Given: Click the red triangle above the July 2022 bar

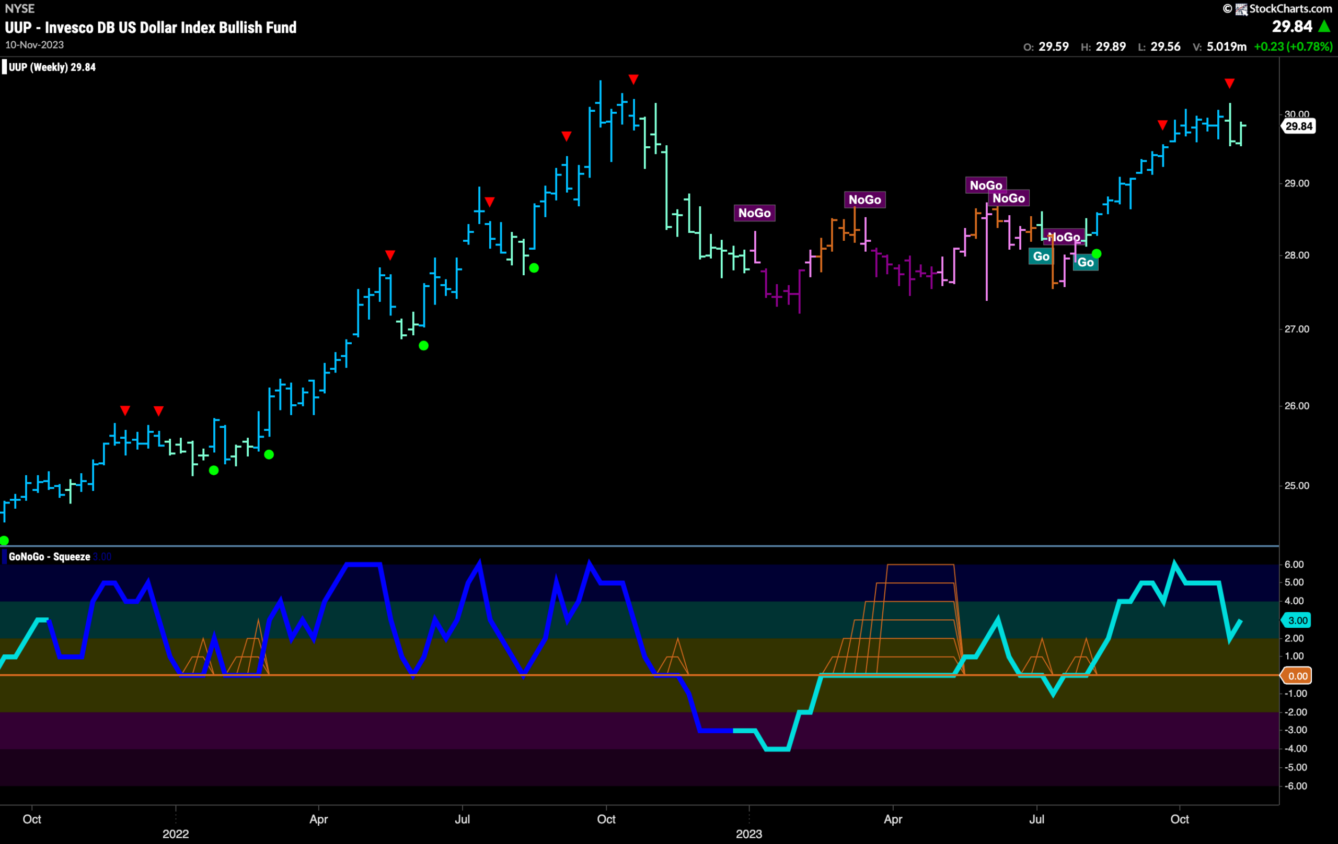Looking at the screenshot, I should (490, 202).
